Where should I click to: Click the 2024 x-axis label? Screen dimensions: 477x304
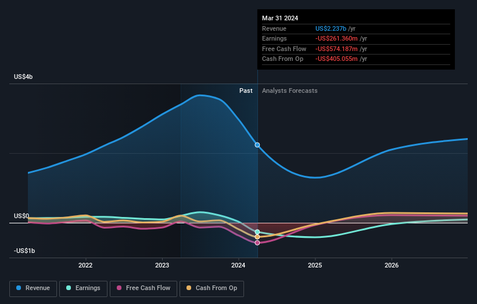coord(238,266)
